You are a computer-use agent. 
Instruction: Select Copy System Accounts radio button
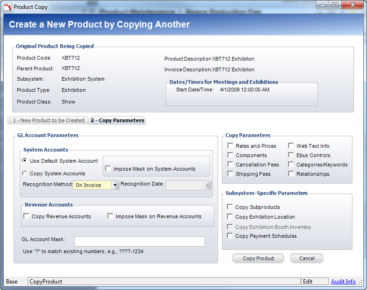coord(25,173)
